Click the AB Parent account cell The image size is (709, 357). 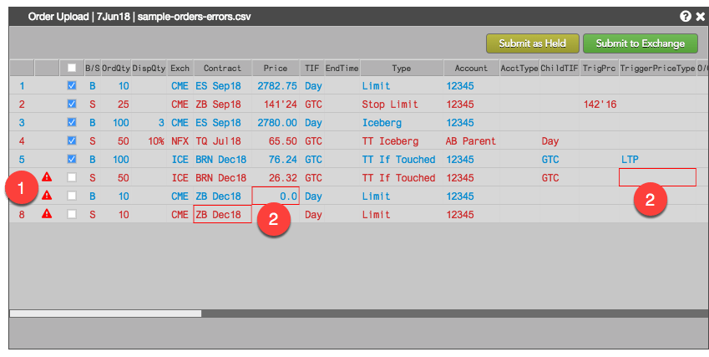coord(471,141)
